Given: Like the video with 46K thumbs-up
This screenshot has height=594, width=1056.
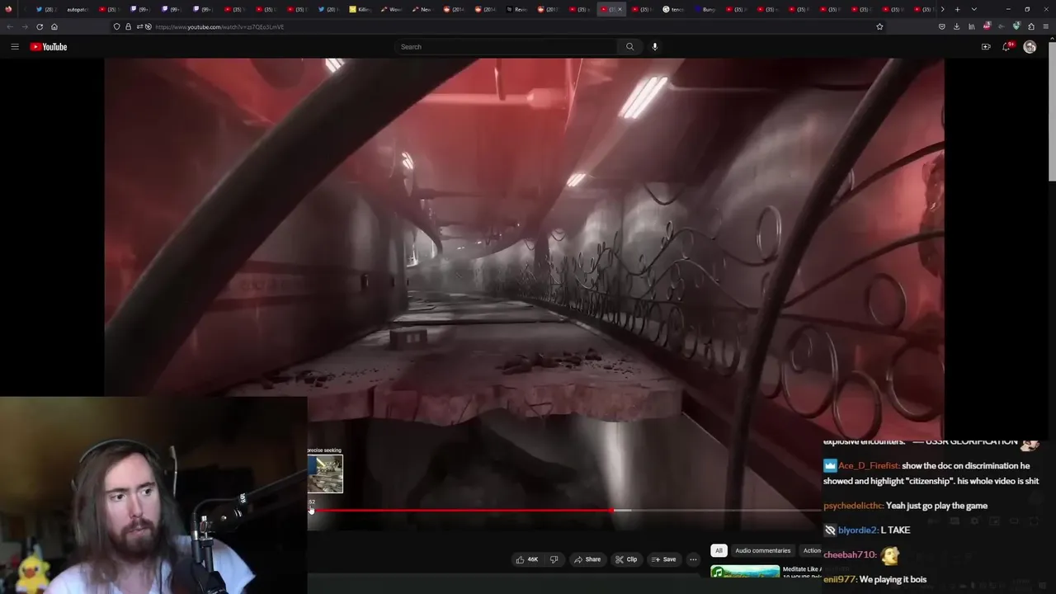Looking at the screenshot, I should pyautogui.click(x=527, y=559).
